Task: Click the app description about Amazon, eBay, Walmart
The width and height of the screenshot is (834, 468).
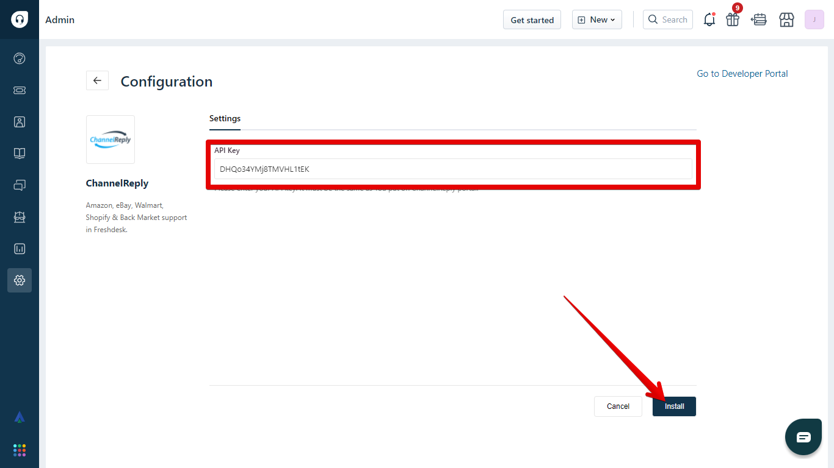Action: [136, 218]
